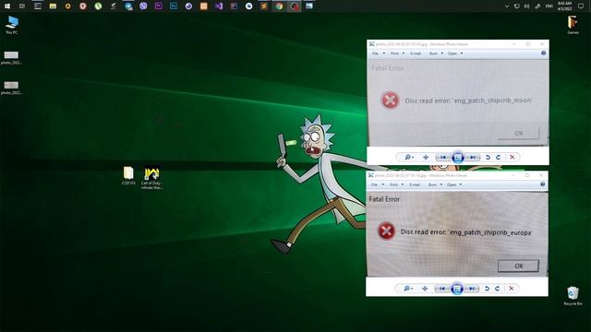Open zoom control in the moon error Photo Viewer
Viewport: 591px width, 332px height.
coord(408,158)
